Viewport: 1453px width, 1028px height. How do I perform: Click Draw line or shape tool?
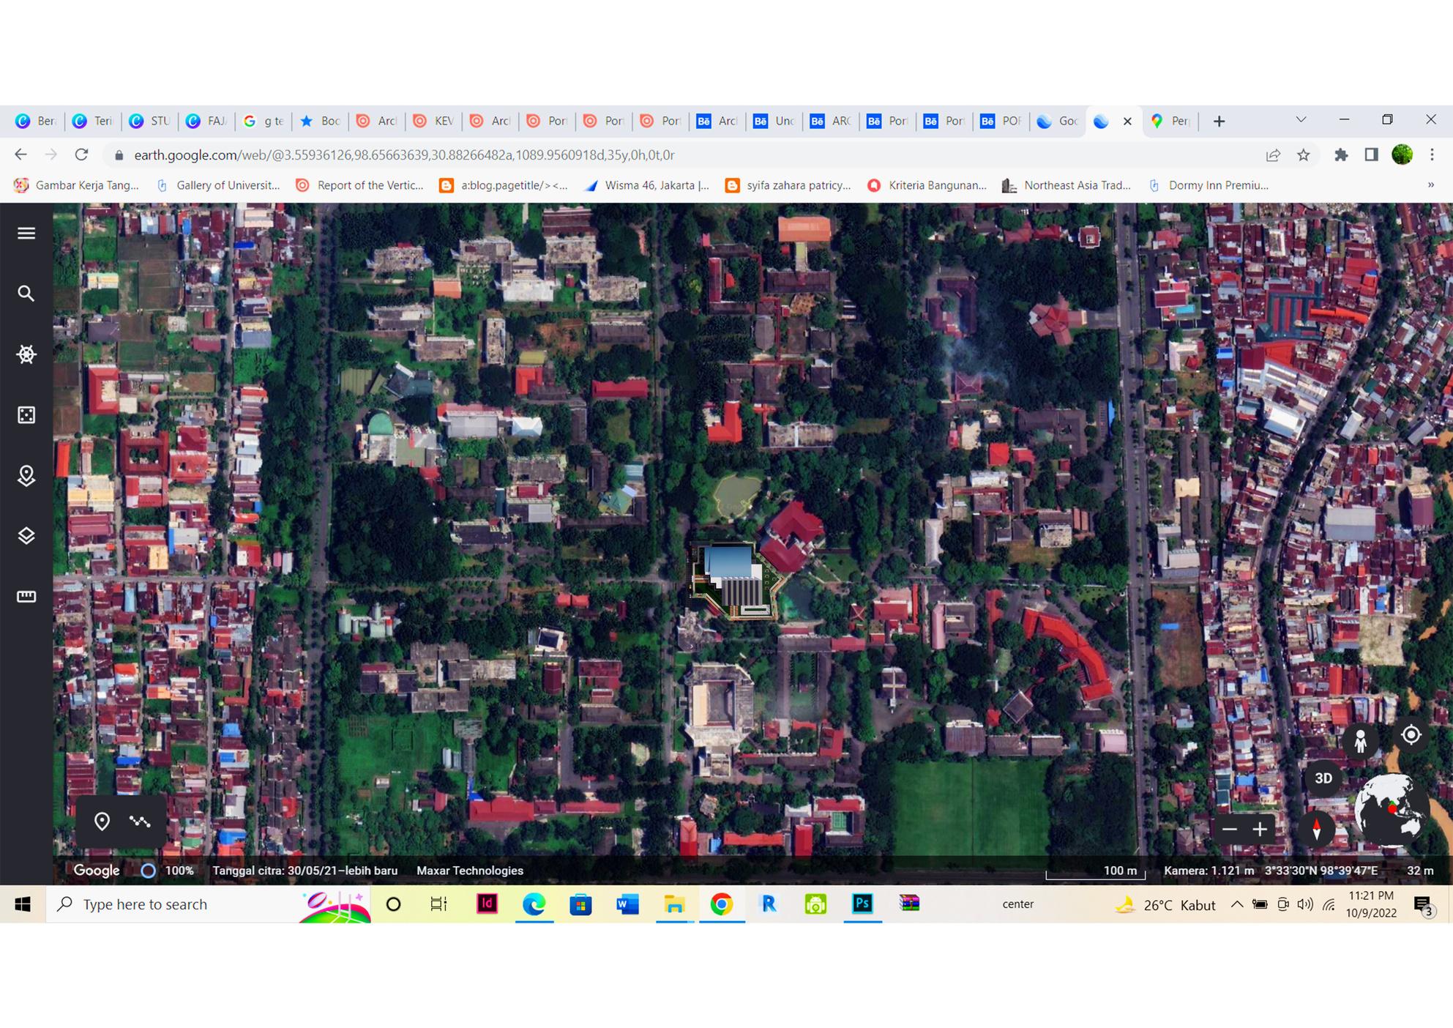pyautogui.click(x=140, y=822)
